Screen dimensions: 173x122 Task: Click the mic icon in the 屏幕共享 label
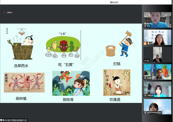[3, 120]
